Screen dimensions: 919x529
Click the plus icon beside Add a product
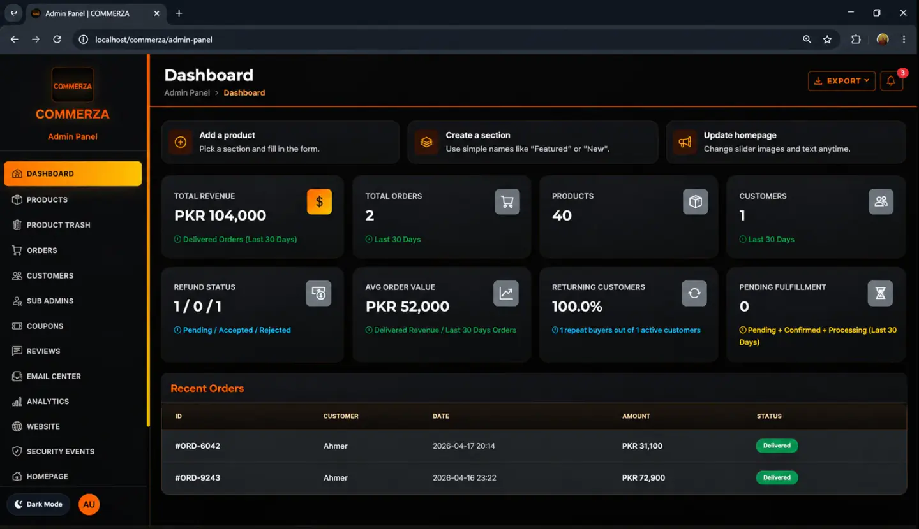(181, 142)
